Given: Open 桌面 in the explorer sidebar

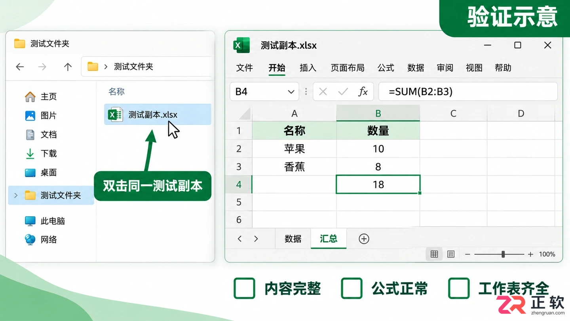Looking at the screenshot, I should coord(41,172).
